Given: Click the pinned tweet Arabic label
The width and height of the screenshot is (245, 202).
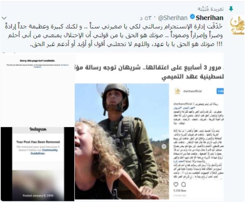Looking at the screenshot, I should click(211, 9).
